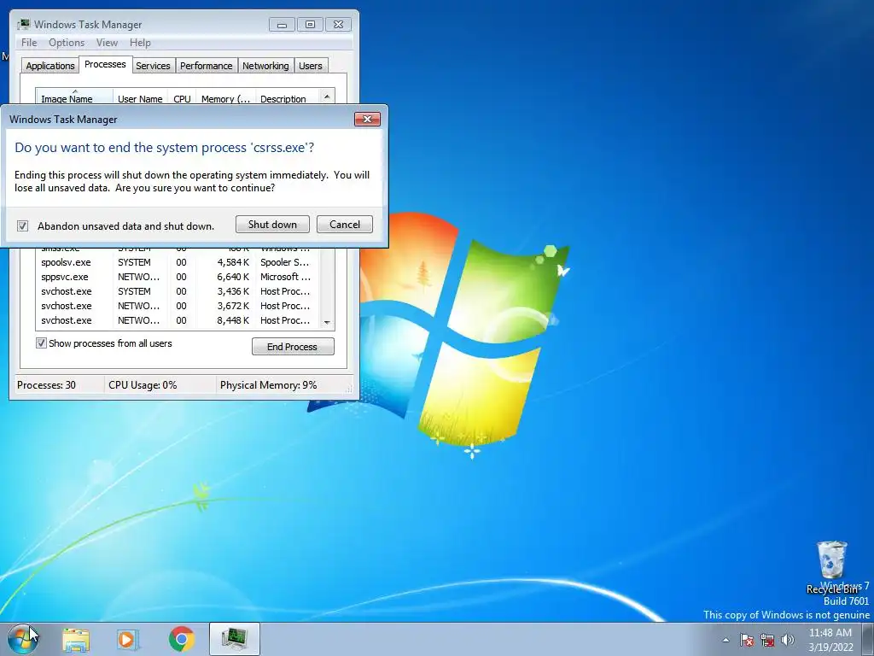Image resolution: width=874 pixels, height=656 pixels.
Task: Select the Processes tab
Action: click(105, 64)
